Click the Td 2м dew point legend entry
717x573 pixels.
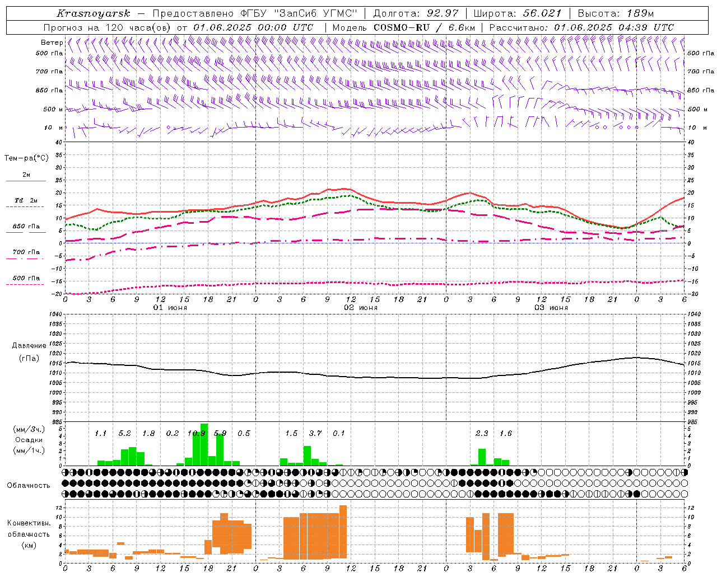(26, 200)
